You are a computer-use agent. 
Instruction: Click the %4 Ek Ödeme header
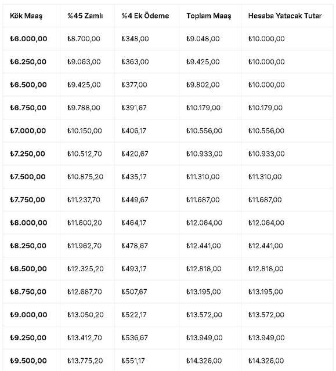(x=145, y=16)
